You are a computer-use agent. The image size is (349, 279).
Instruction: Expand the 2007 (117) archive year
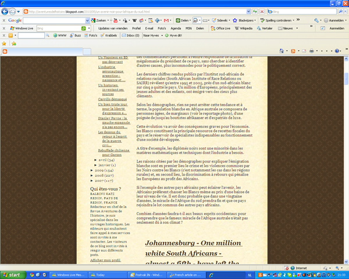[x=92, y=181]
